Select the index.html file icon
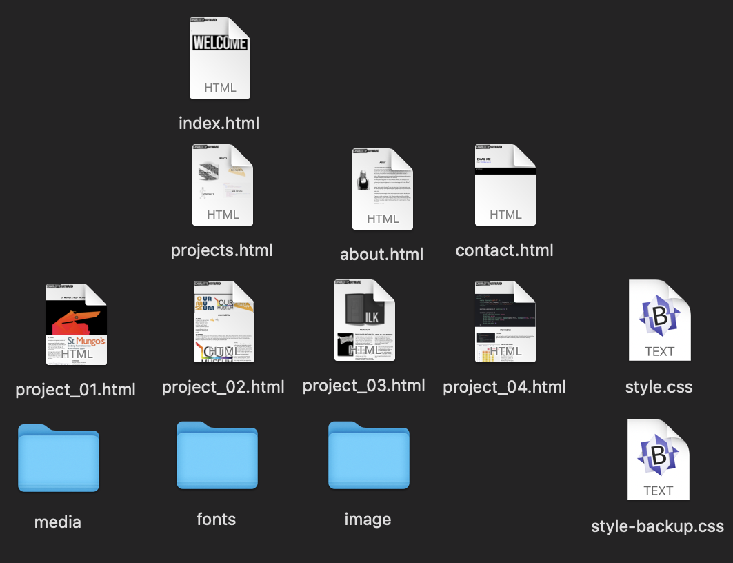This screenshot has height=563, width=733. coord(220,58)
